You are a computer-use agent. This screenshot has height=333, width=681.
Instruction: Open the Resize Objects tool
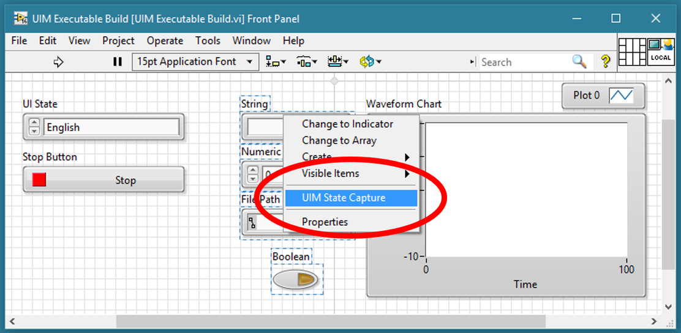pyautogui.click(x=337, y=62)
